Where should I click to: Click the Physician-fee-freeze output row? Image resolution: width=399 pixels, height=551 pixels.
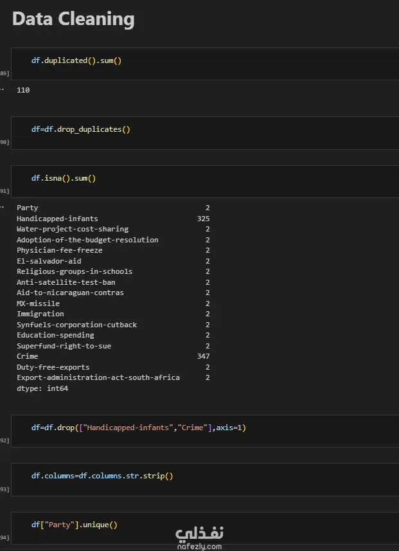coord(60,250)
